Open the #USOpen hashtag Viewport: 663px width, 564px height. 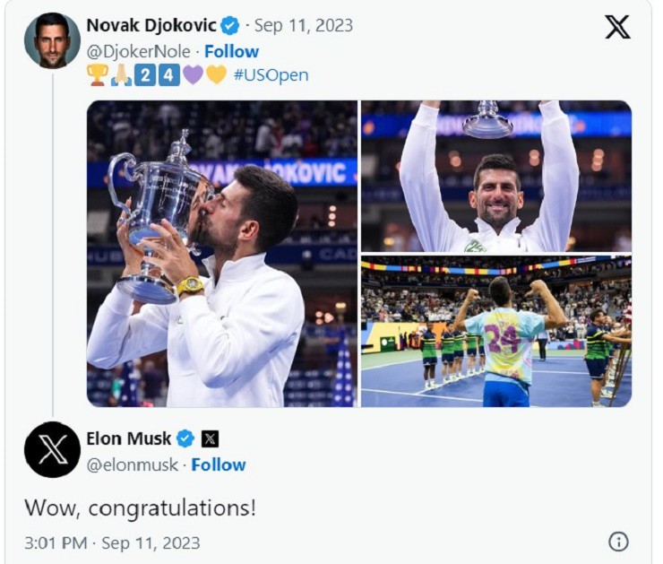271,74
